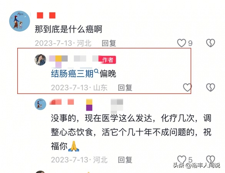Like the comment asking 那到底是什么癌啊

click(181, 43)
